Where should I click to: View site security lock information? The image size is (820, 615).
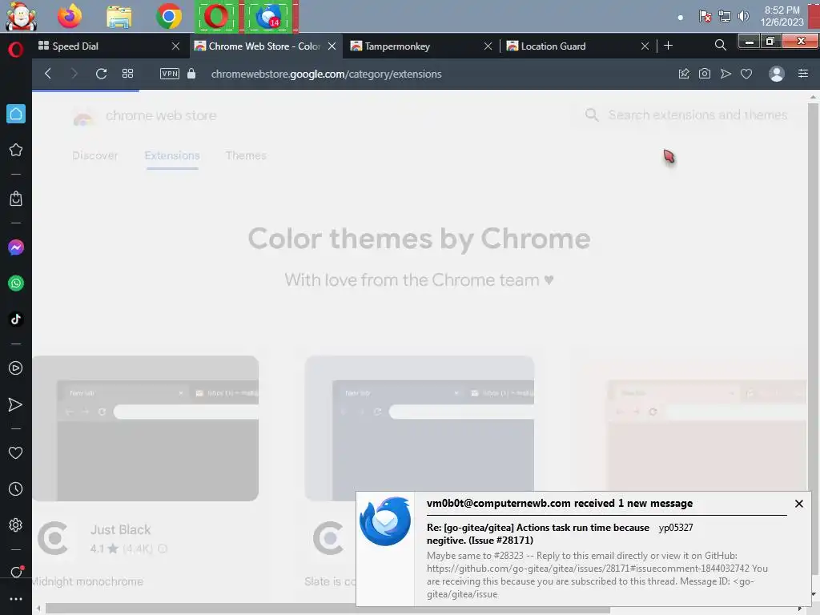pyautogui.click(x=191, y=74)
